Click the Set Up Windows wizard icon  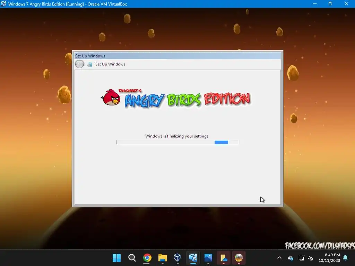coord(90,64)
